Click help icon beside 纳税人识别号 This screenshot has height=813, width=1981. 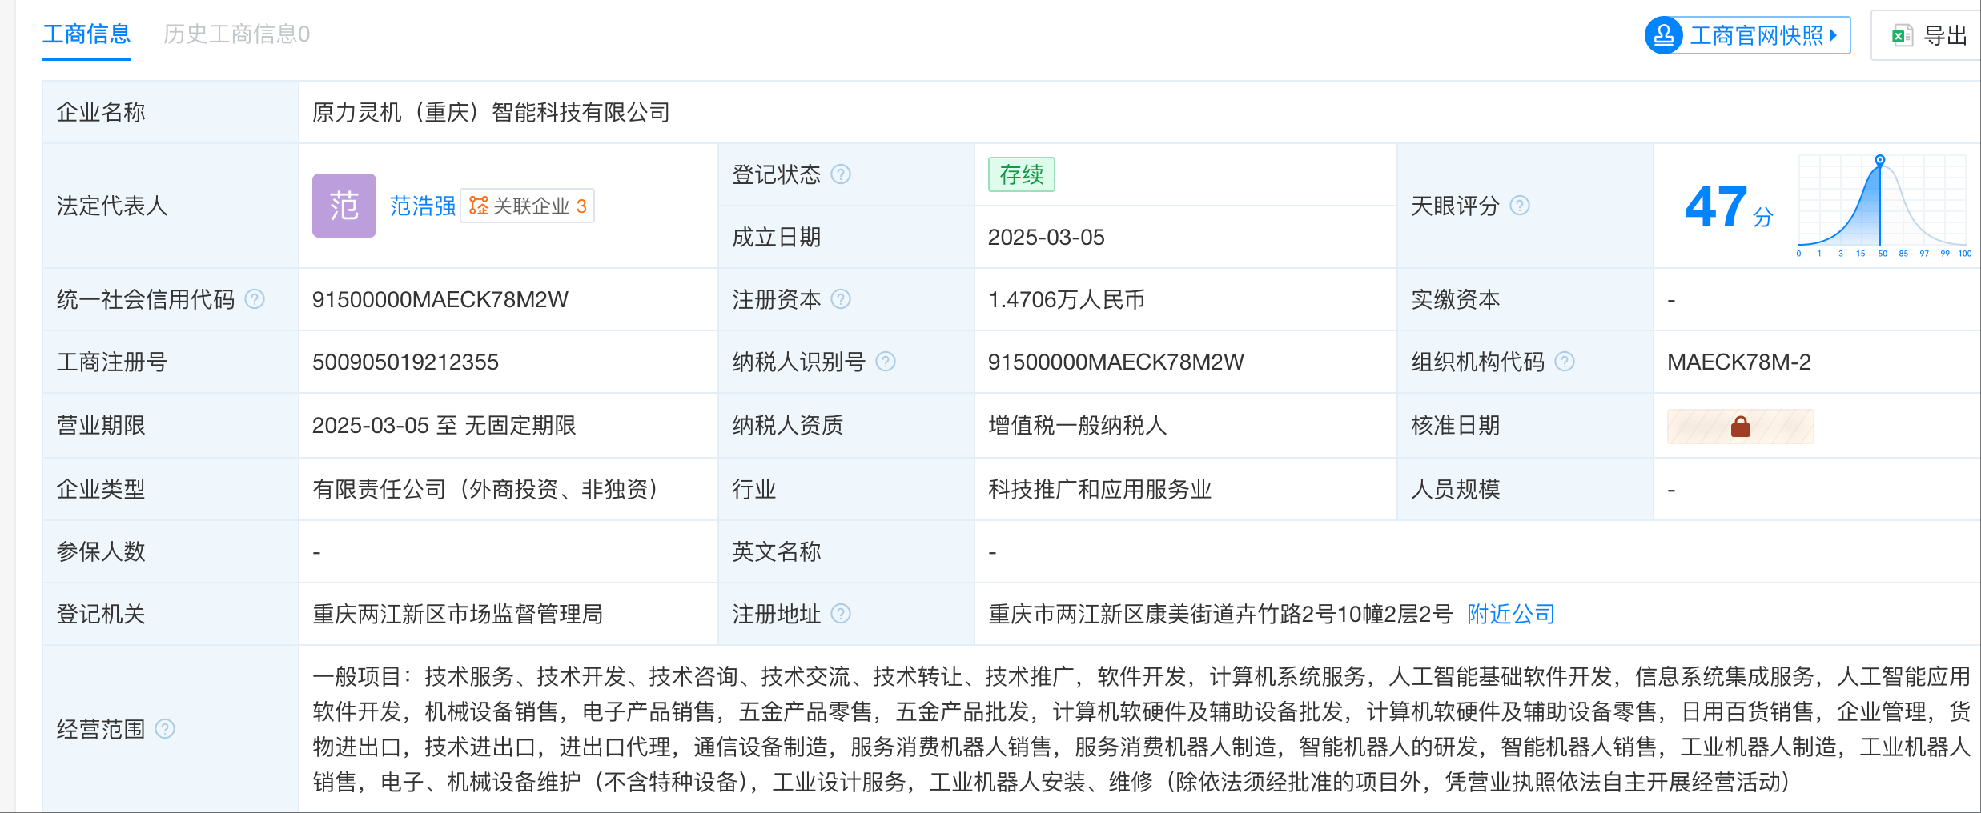point(885,362)
